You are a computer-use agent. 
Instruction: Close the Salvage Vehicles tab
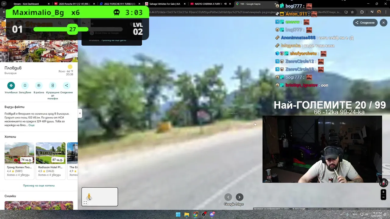click(185, 4)
